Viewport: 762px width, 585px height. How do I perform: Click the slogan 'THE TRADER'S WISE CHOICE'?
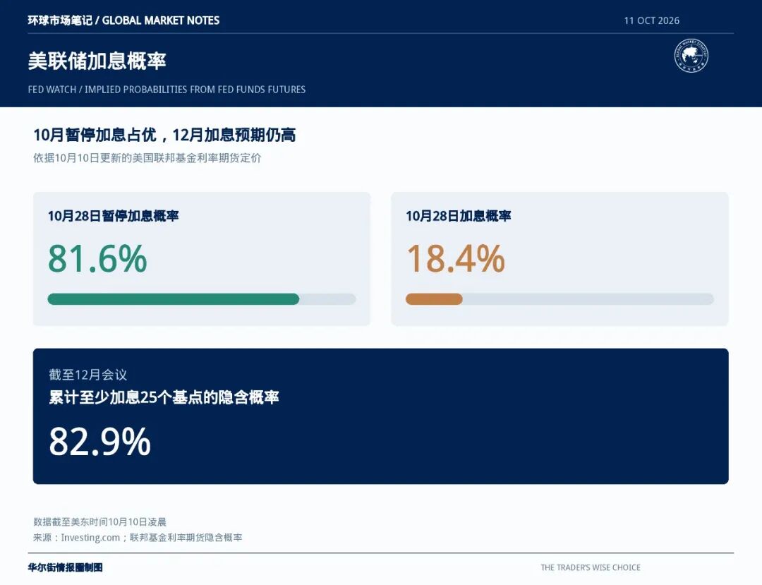click(591, 567)
